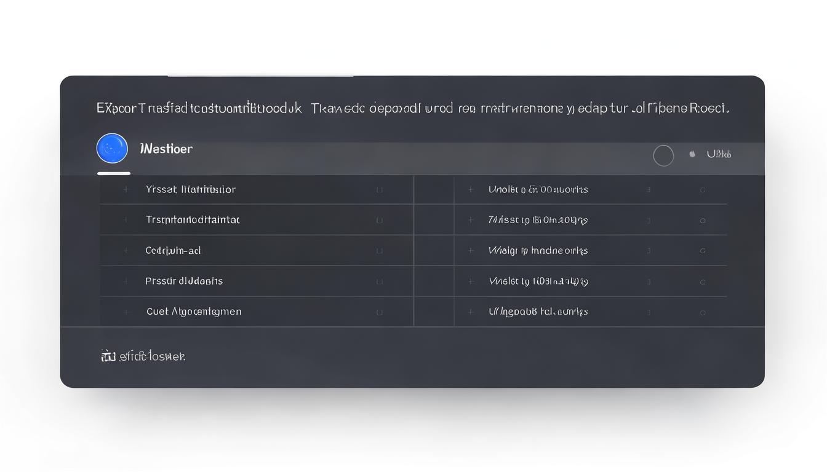827x472 pixels.
Task: Click the empty circle placeholder at top right
Action: click(x=663, y=155)
